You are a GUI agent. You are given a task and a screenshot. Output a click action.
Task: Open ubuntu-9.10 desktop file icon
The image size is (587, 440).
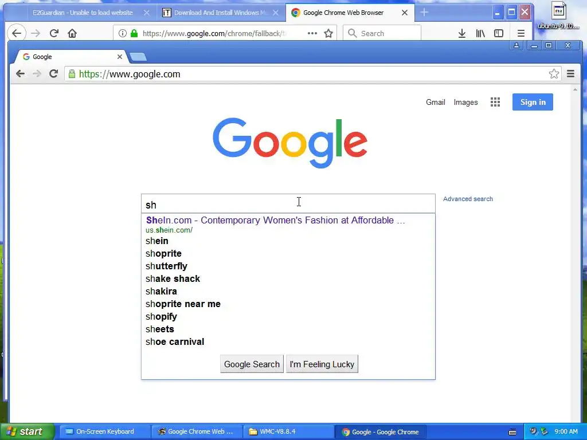click(558, 15)
